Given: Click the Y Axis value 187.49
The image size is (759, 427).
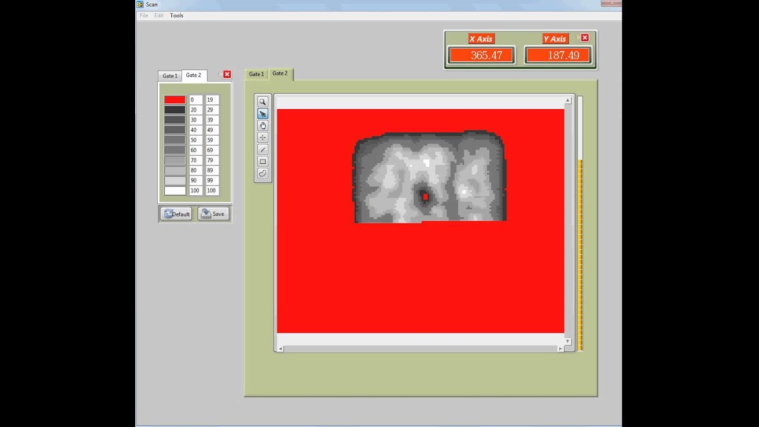Looking at the screenshot, I should coord(558,55).
